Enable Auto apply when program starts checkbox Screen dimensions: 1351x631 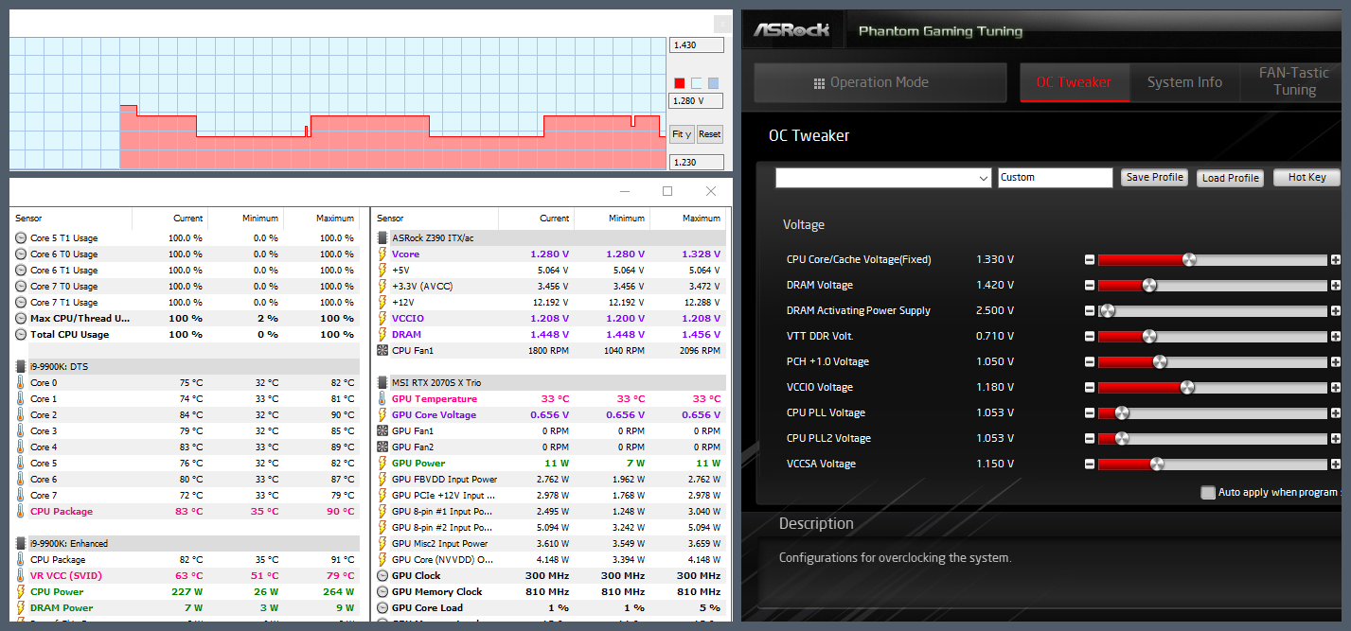[1207, 492]
